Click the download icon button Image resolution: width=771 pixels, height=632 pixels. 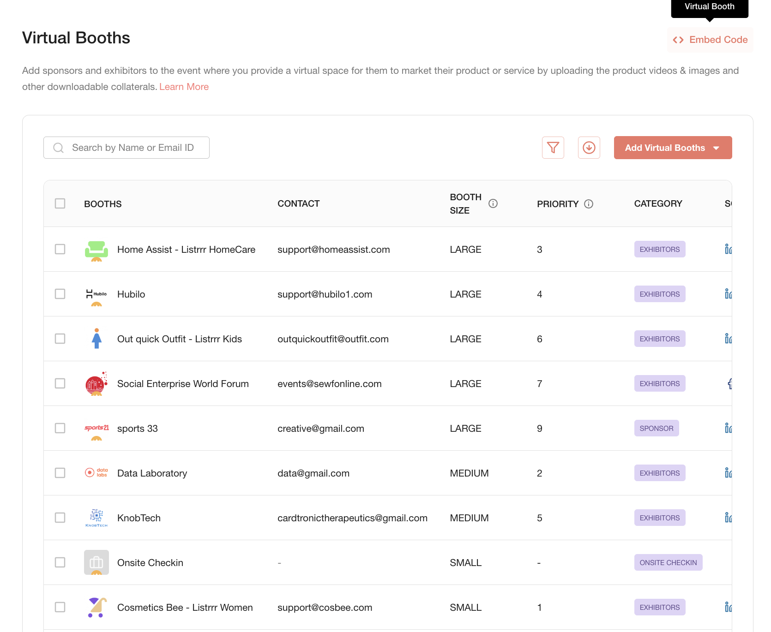[x=589, y=148]
